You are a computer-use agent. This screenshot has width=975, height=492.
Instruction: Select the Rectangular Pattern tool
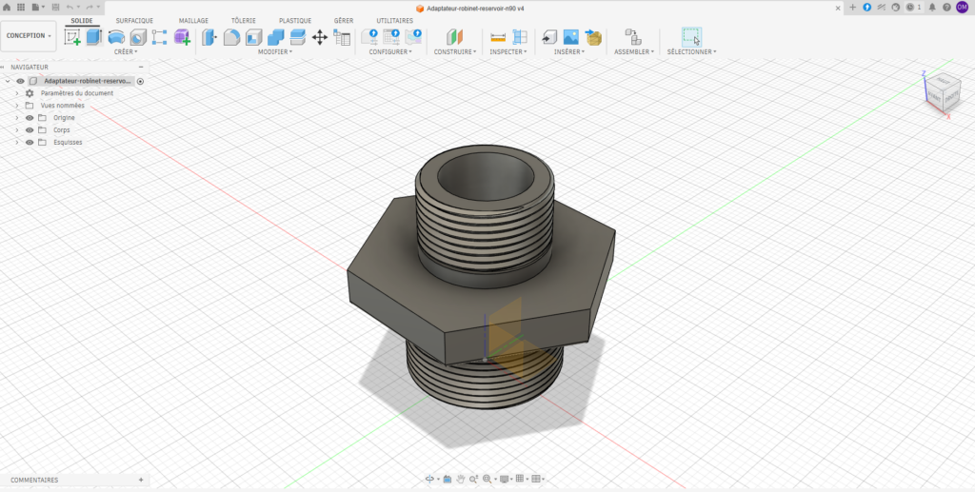point(159,37)
